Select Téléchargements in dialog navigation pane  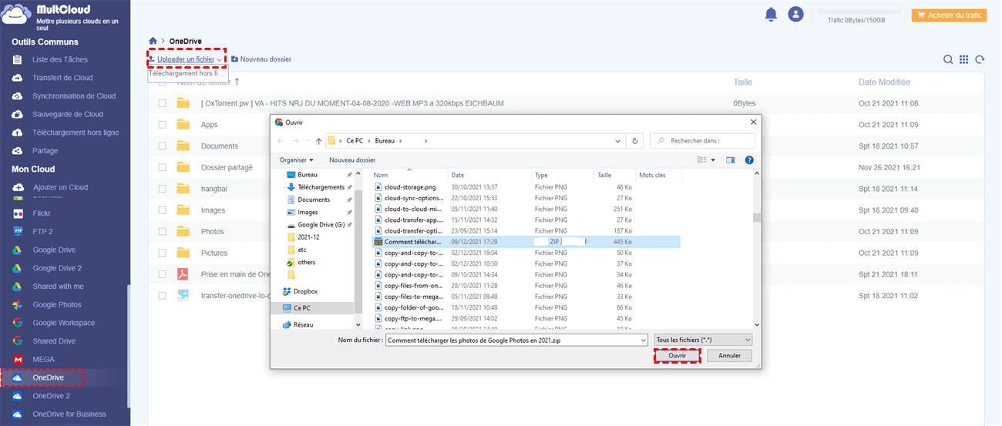click(319, 187)
